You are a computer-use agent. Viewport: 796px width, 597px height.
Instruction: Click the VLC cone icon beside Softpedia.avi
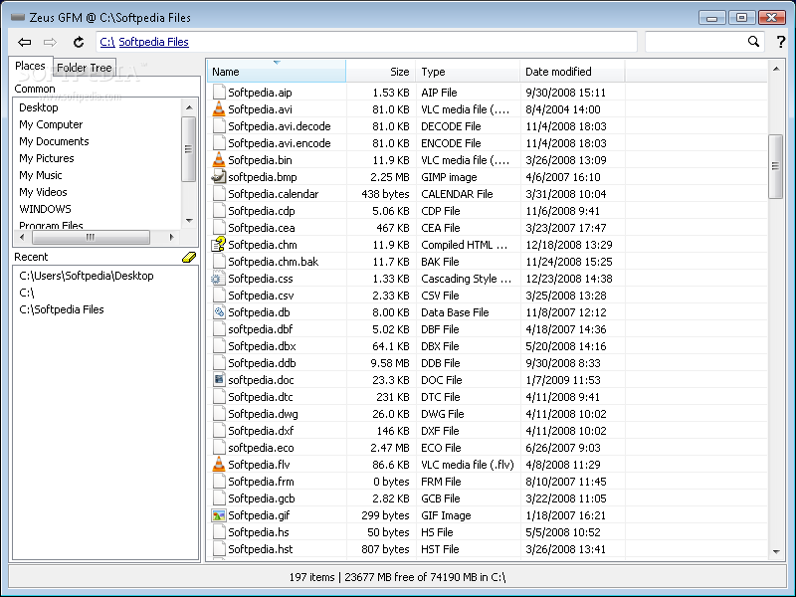coord(220,109)
